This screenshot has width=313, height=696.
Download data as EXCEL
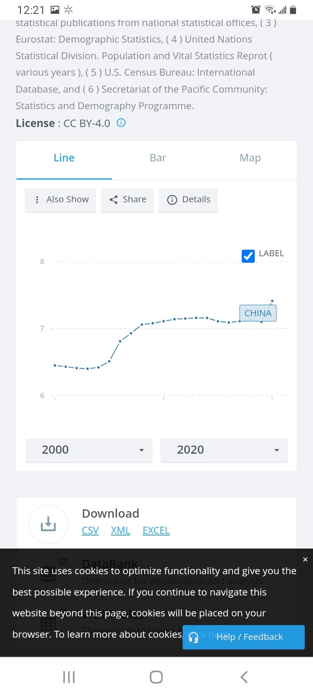pyautogui.click(x=156, y=531)
